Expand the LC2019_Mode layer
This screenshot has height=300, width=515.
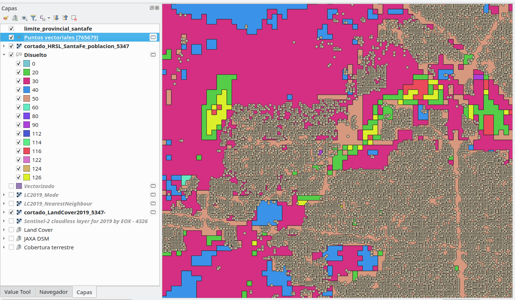coord(4,195)
